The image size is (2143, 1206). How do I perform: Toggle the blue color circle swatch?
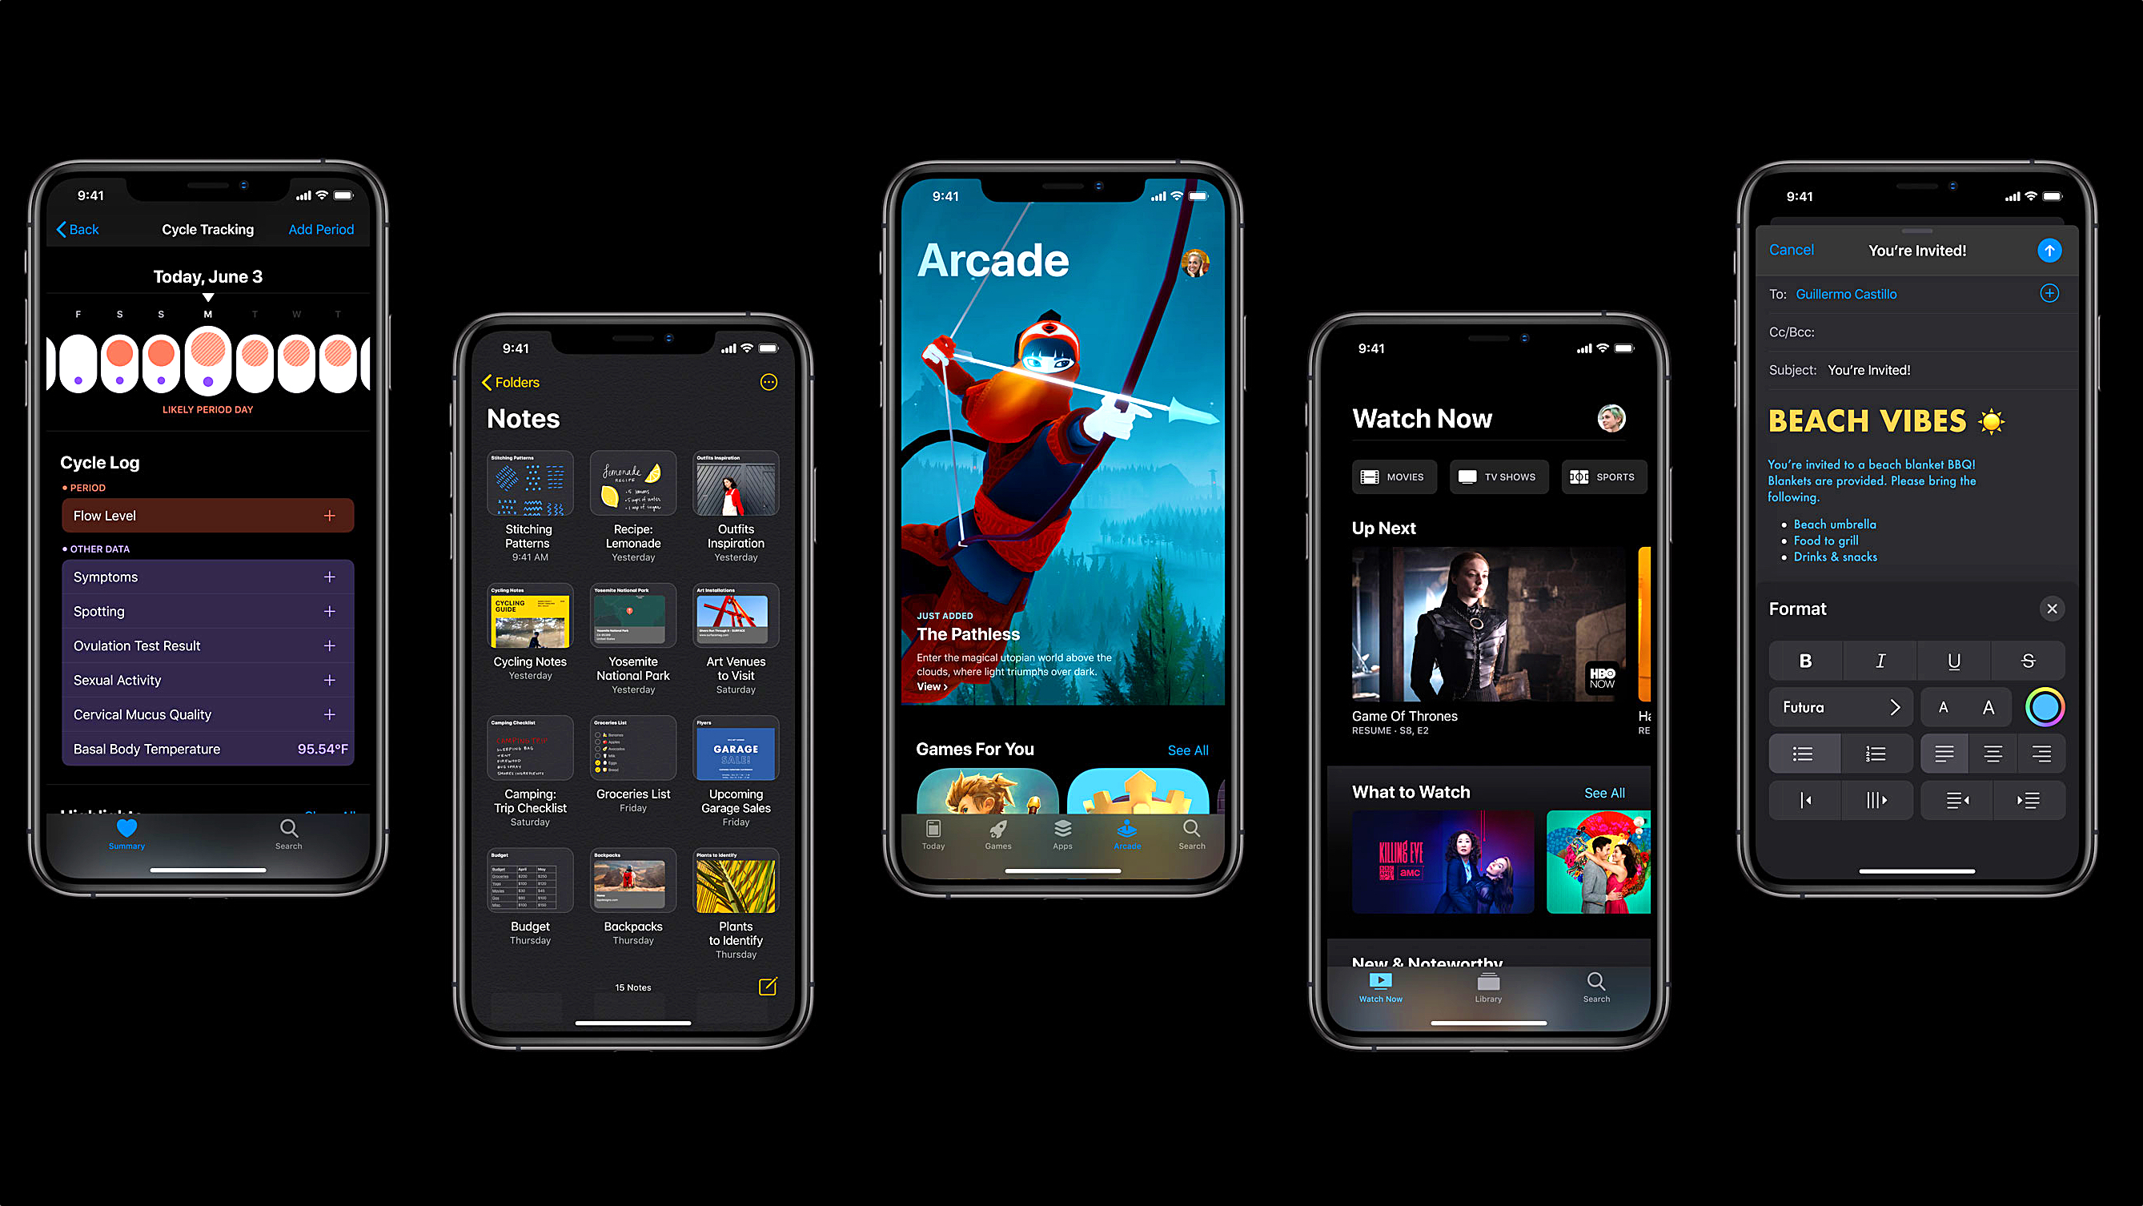pyautogui.click(x=2045, y=708)
